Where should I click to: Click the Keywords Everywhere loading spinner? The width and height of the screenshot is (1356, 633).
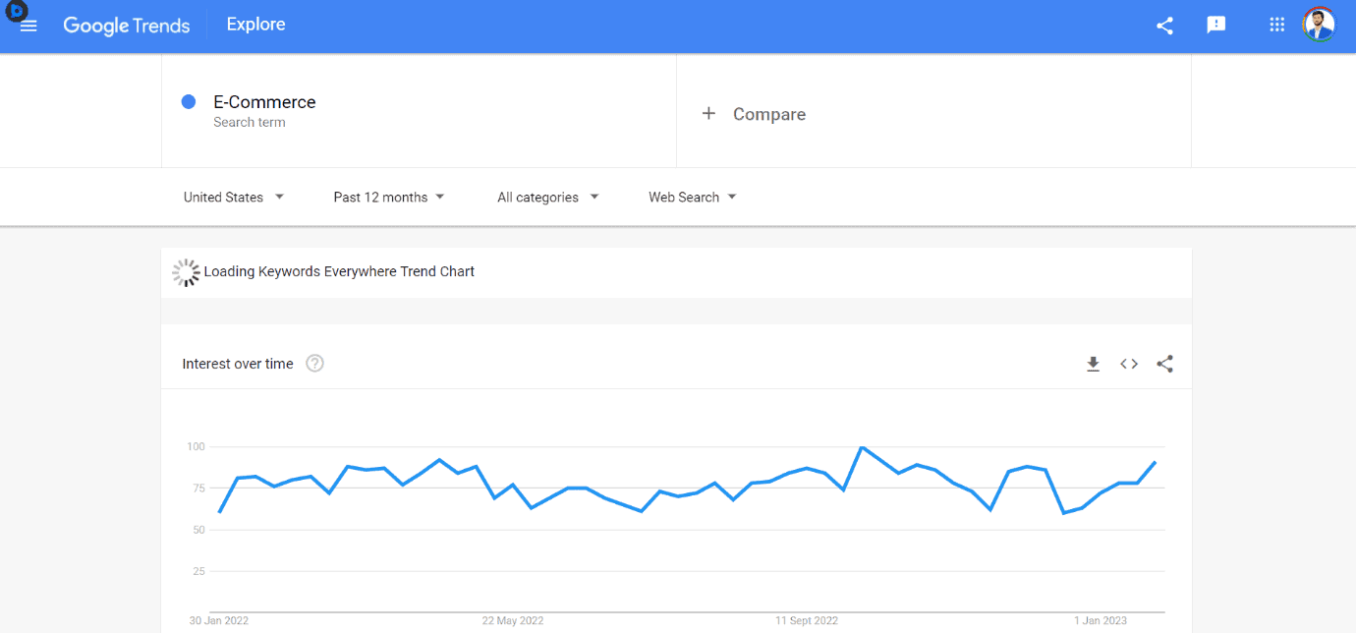pyautogui.click(x=186, y=271)
